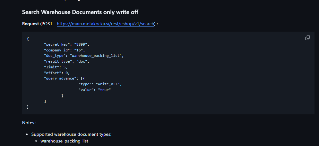Open the main.metakocka.si rest eshop search link
Screen dimensions: 319x146
(105, 24)
